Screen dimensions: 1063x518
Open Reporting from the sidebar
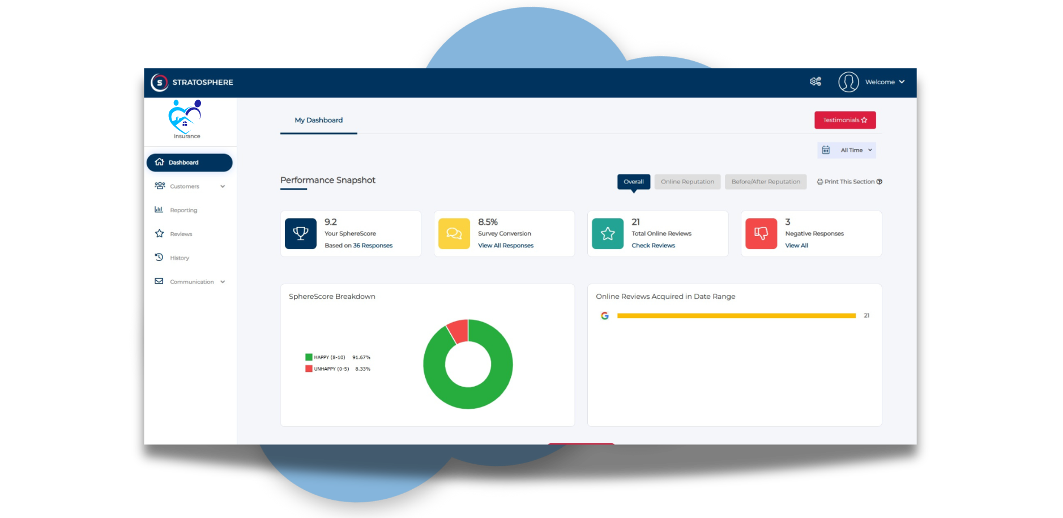(x=183, y=210)
